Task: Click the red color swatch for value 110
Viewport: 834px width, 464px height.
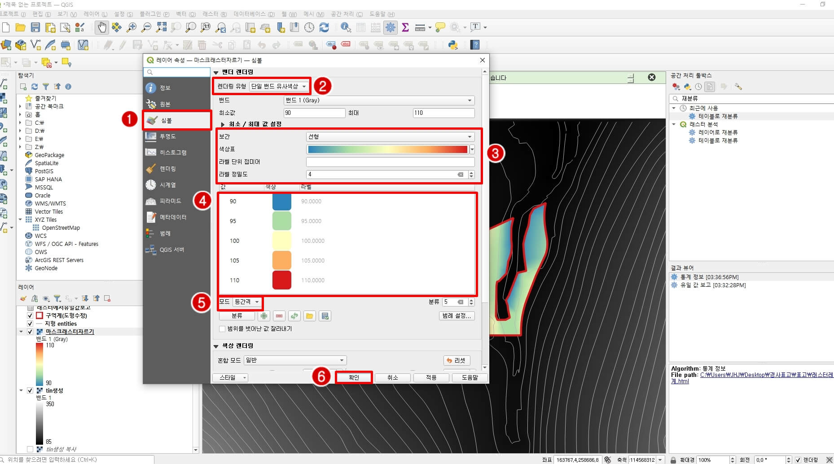Action: click(x=282, y=280)
